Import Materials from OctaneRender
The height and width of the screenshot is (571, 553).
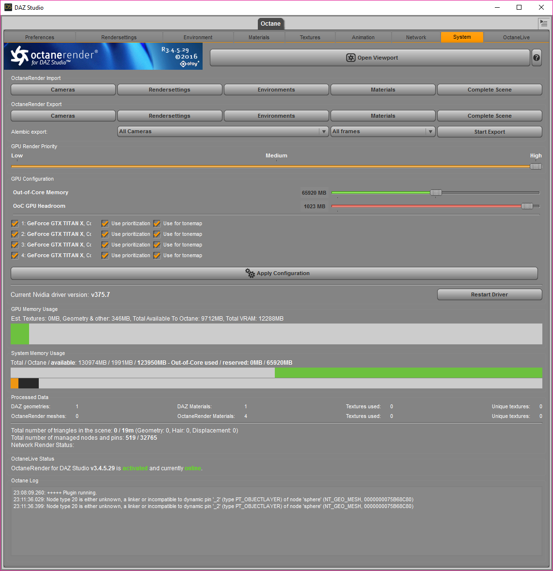coord(383,90)
